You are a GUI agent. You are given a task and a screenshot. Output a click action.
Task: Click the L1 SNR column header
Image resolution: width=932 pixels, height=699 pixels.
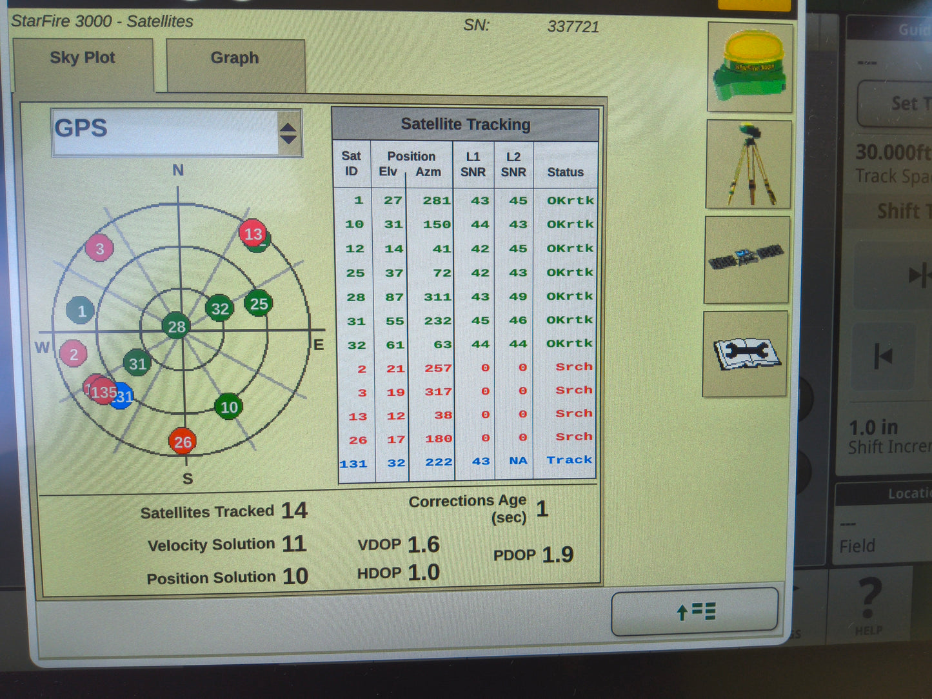pyautogui.click(x=473, y=164)
